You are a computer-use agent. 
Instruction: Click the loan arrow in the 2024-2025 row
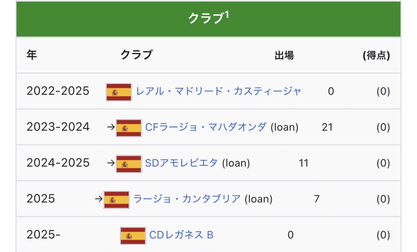pos(111,163)
